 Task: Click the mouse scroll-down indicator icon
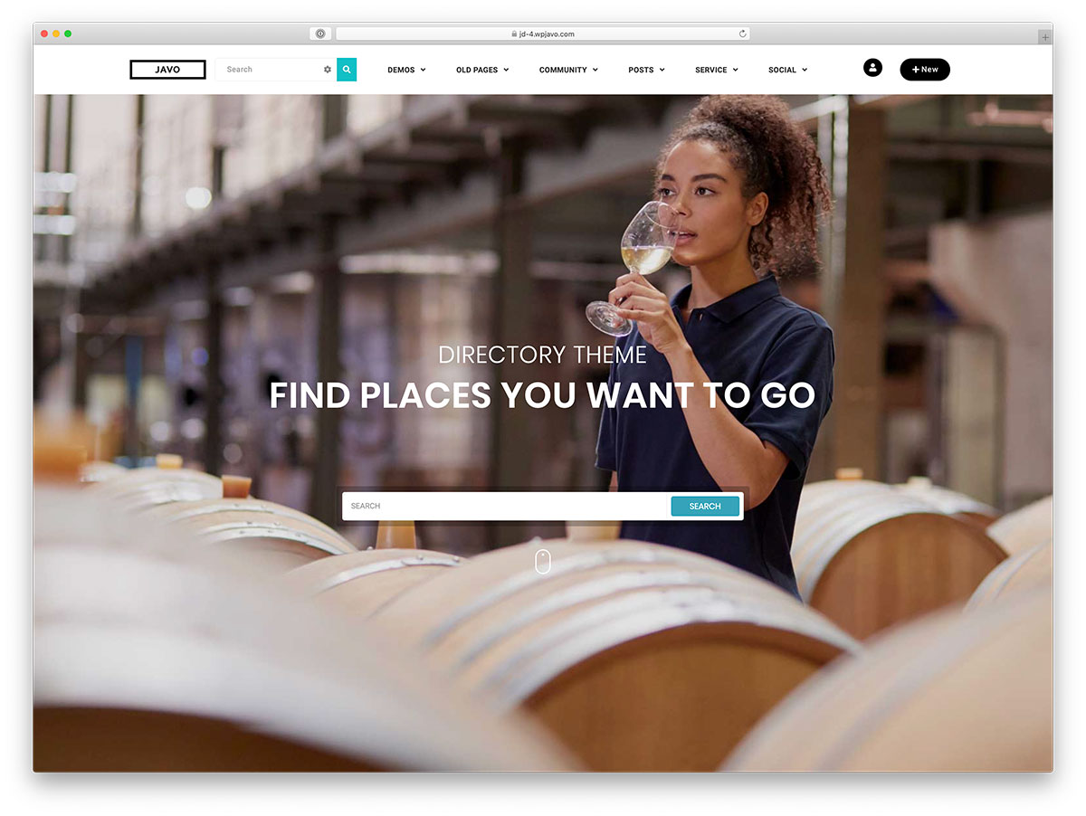tap(543, 562)
